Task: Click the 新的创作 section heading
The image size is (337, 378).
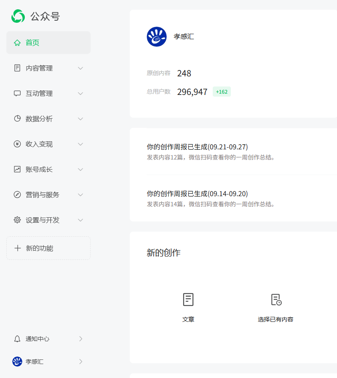Action: [163, 253]
